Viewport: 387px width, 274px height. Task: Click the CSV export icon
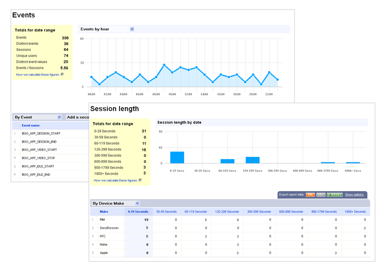pos(320,194)
